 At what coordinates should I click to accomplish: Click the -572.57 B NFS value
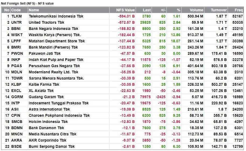tap(127, 22)
